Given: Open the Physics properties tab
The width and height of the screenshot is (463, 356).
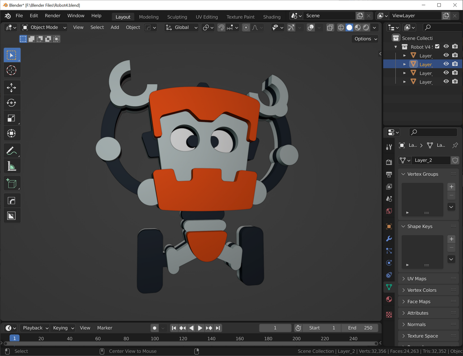Looking at the screenshot, I should [389, 263].
